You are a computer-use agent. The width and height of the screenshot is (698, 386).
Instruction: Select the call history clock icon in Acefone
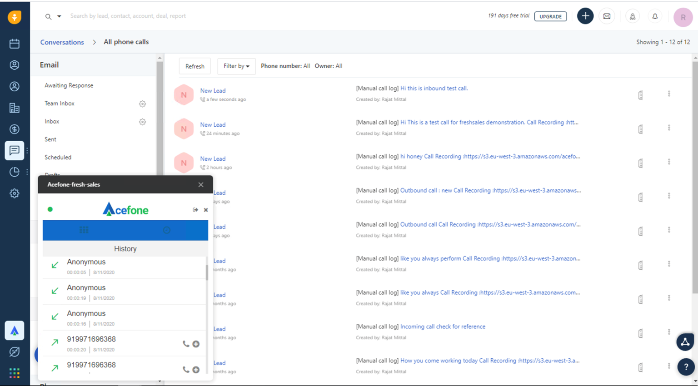tap(166, 230)
